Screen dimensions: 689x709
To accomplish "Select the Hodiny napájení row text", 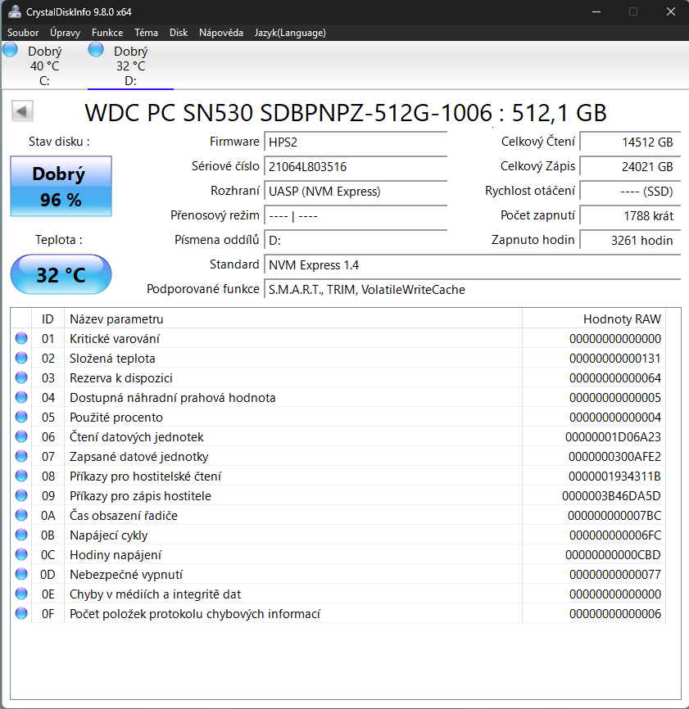I will [116, 555].
